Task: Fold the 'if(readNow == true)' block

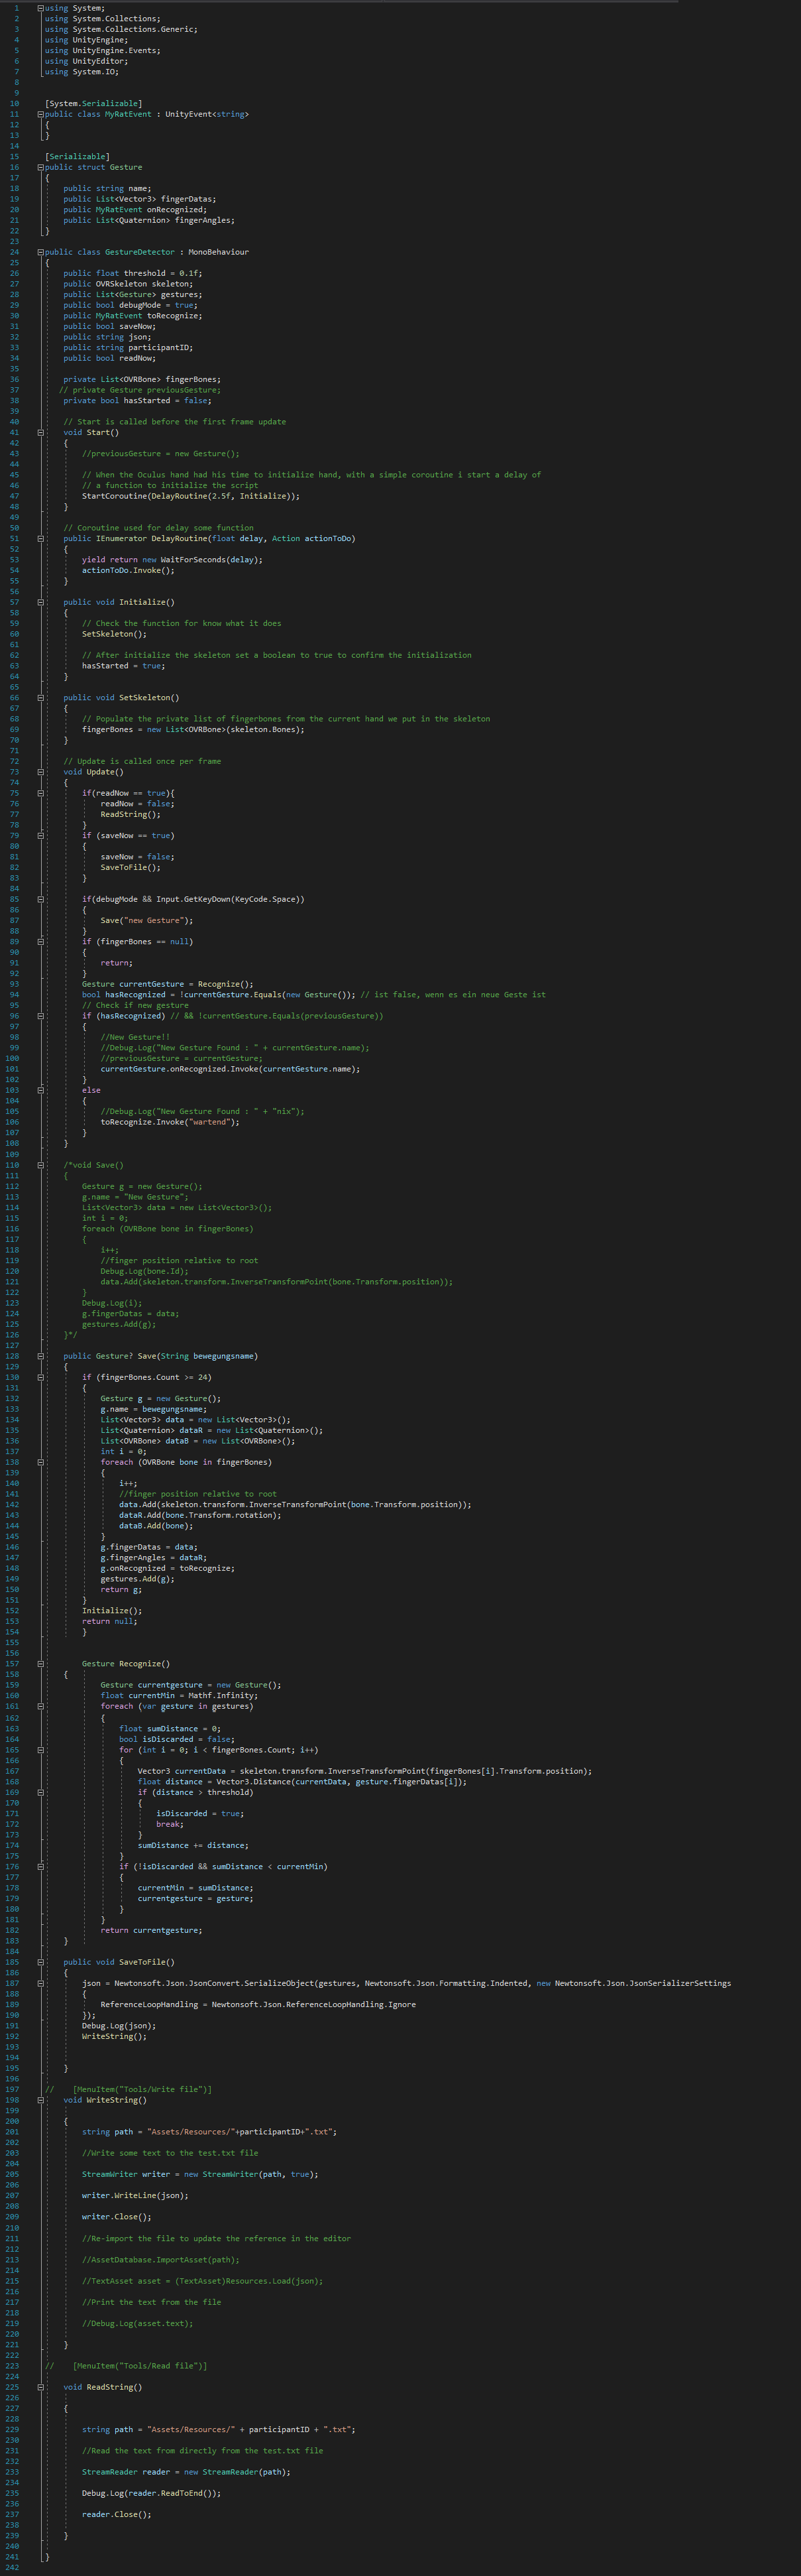Action: 41,793
